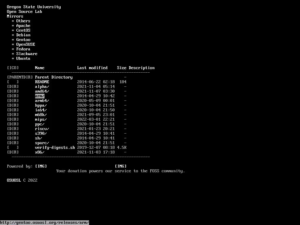
Task: Follow the CentOS mirror link
Action: tap(23, 30)
